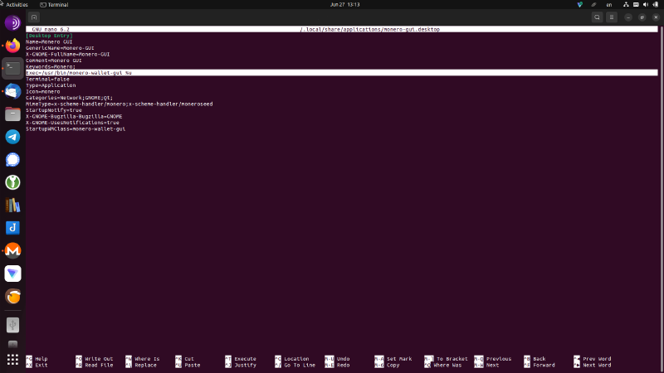Click the 'Type=Application' line

click(x=51, y=85)
